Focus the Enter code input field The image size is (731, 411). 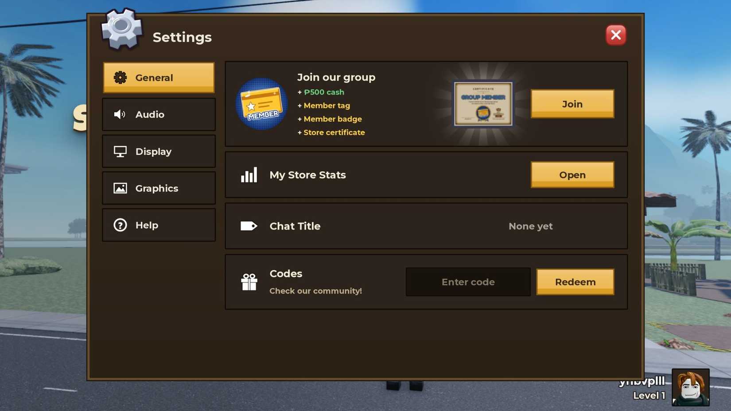[x=468, y=282]
